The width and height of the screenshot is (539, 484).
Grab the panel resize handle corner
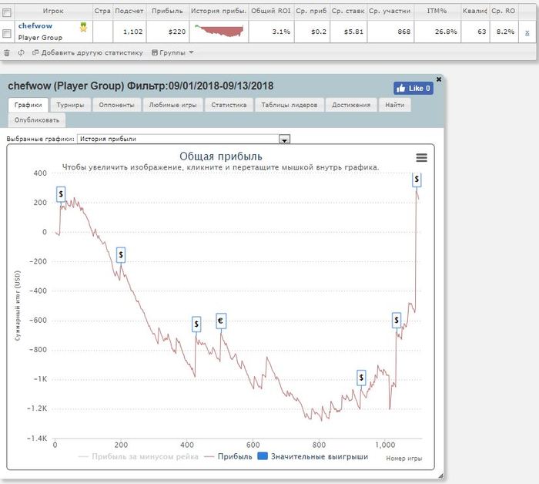440,476
